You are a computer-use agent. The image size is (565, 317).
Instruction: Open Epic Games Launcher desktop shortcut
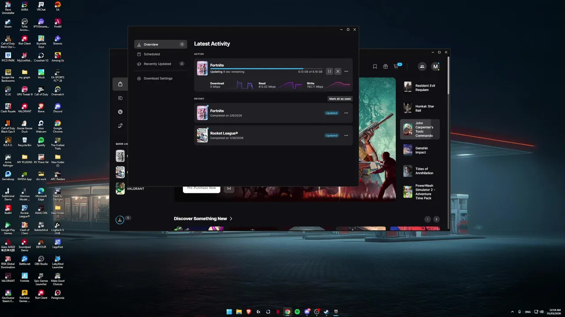tap(41, 279)
